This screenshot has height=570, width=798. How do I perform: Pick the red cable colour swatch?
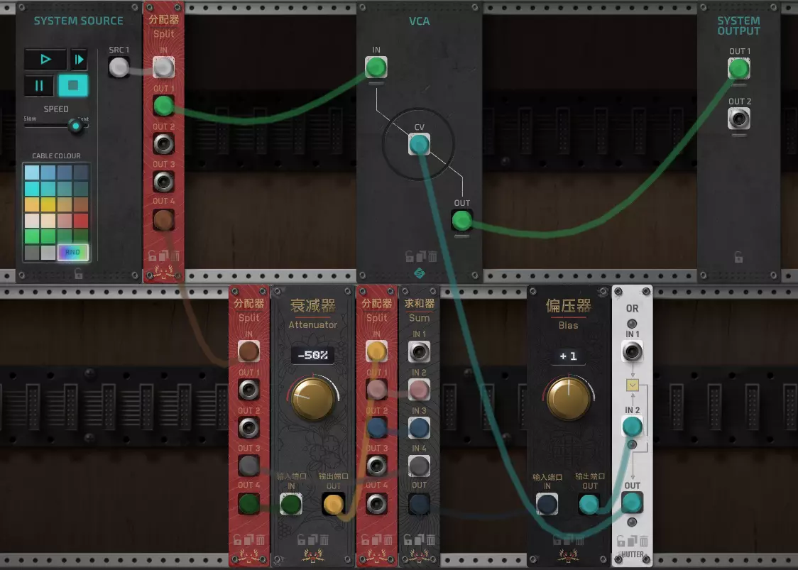point(81,221)
